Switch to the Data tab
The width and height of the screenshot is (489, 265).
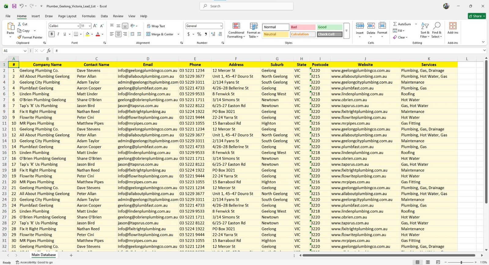pyautogui.click(x=104, y=16)
